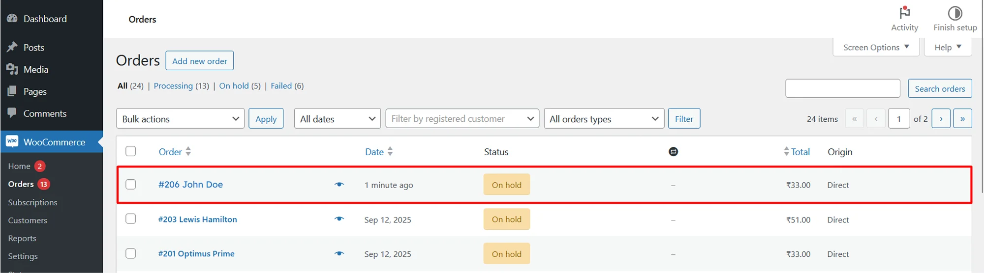Open the Bulk actions dropdown
Screen dimensions: 984x273
[180, 119]
